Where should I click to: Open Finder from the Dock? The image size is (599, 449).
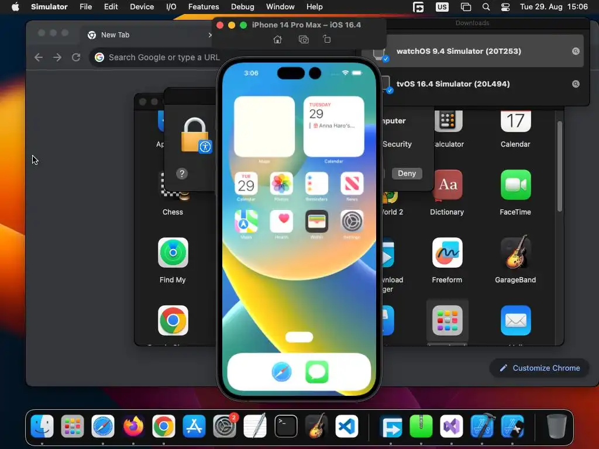tap(42, 426)
